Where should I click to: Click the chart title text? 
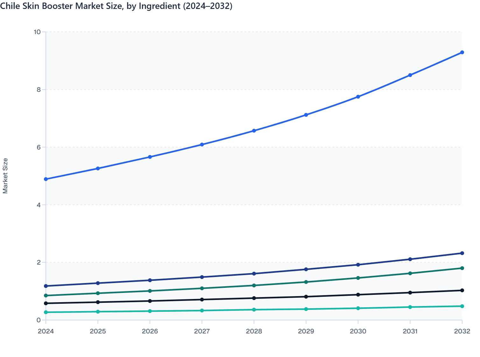tap(117, 6)
